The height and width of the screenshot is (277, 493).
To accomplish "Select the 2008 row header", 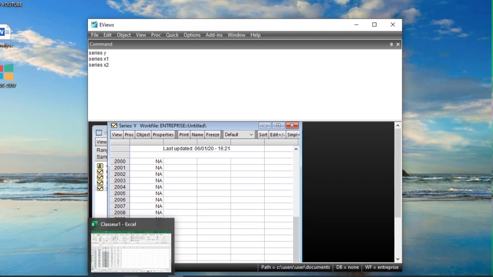I will [120, 213].
